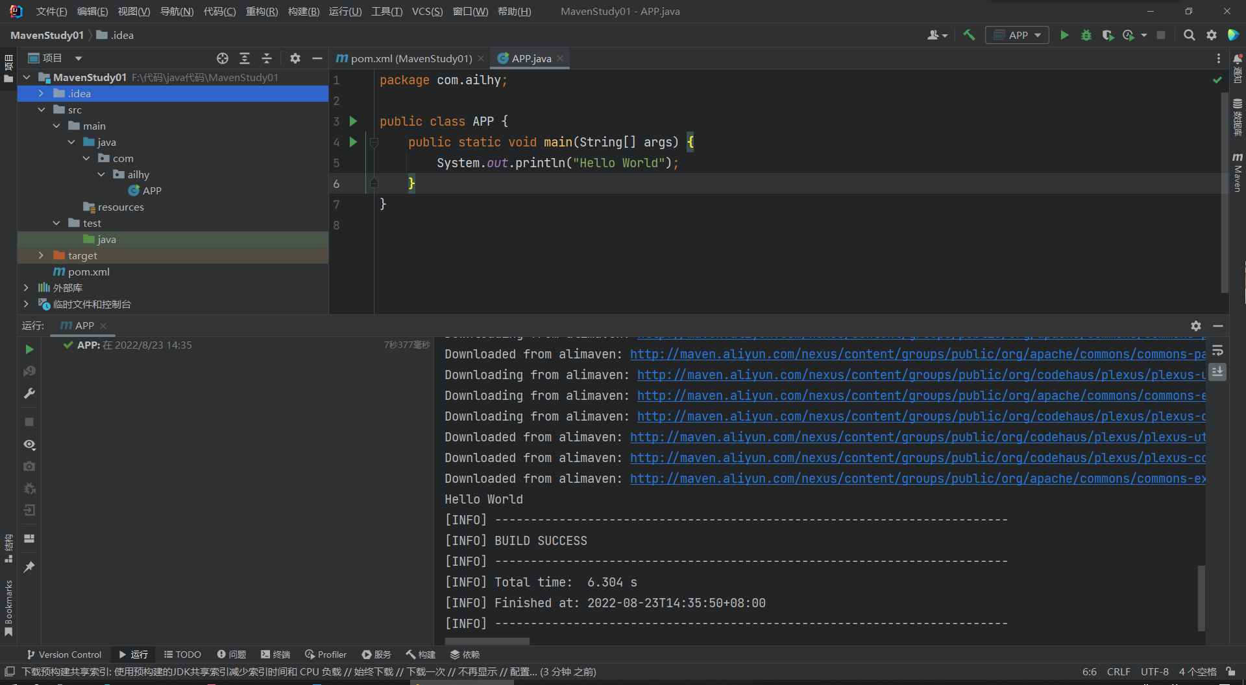This screenshot has width=1246, height=685.
Task: Switch to the APP.java editor tab
Action: click(531, 58)
